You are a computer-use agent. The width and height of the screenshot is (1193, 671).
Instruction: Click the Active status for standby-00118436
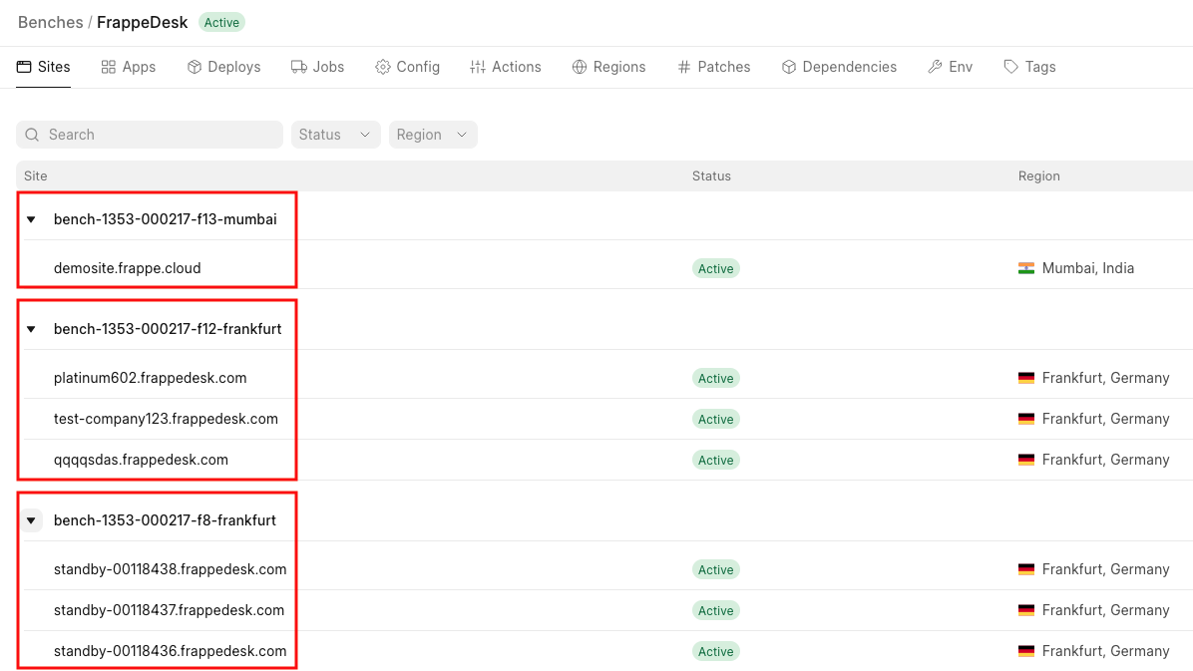(716, 651)
